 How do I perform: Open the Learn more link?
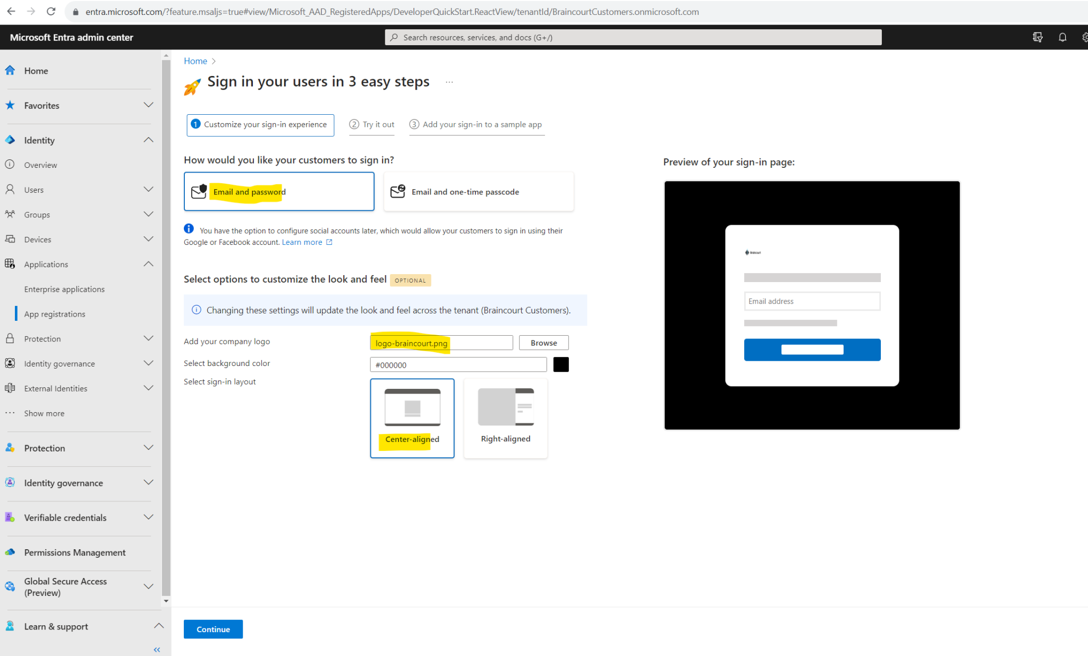pyautogui.click(x=302, y=242)
